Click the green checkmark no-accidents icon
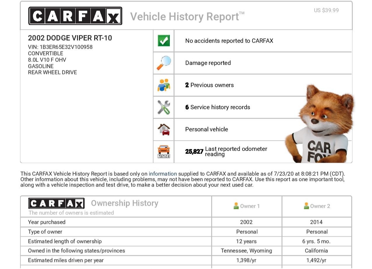372x269 pixels. pos(164,41)
